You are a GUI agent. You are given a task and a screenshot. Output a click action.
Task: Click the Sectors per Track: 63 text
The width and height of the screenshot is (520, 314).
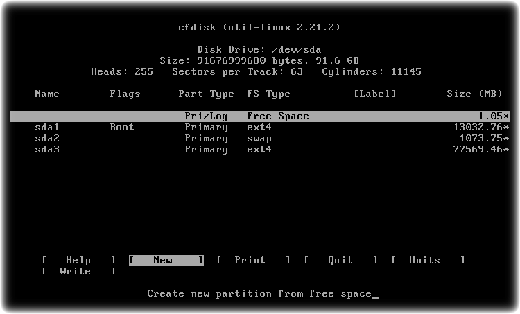(237, 72)
